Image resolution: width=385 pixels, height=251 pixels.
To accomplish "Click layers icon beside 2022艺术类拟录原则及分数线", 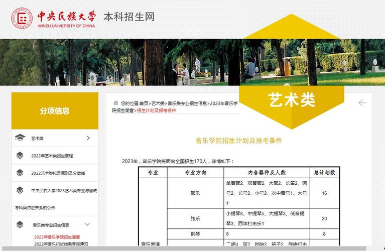I will coord(20,173).
